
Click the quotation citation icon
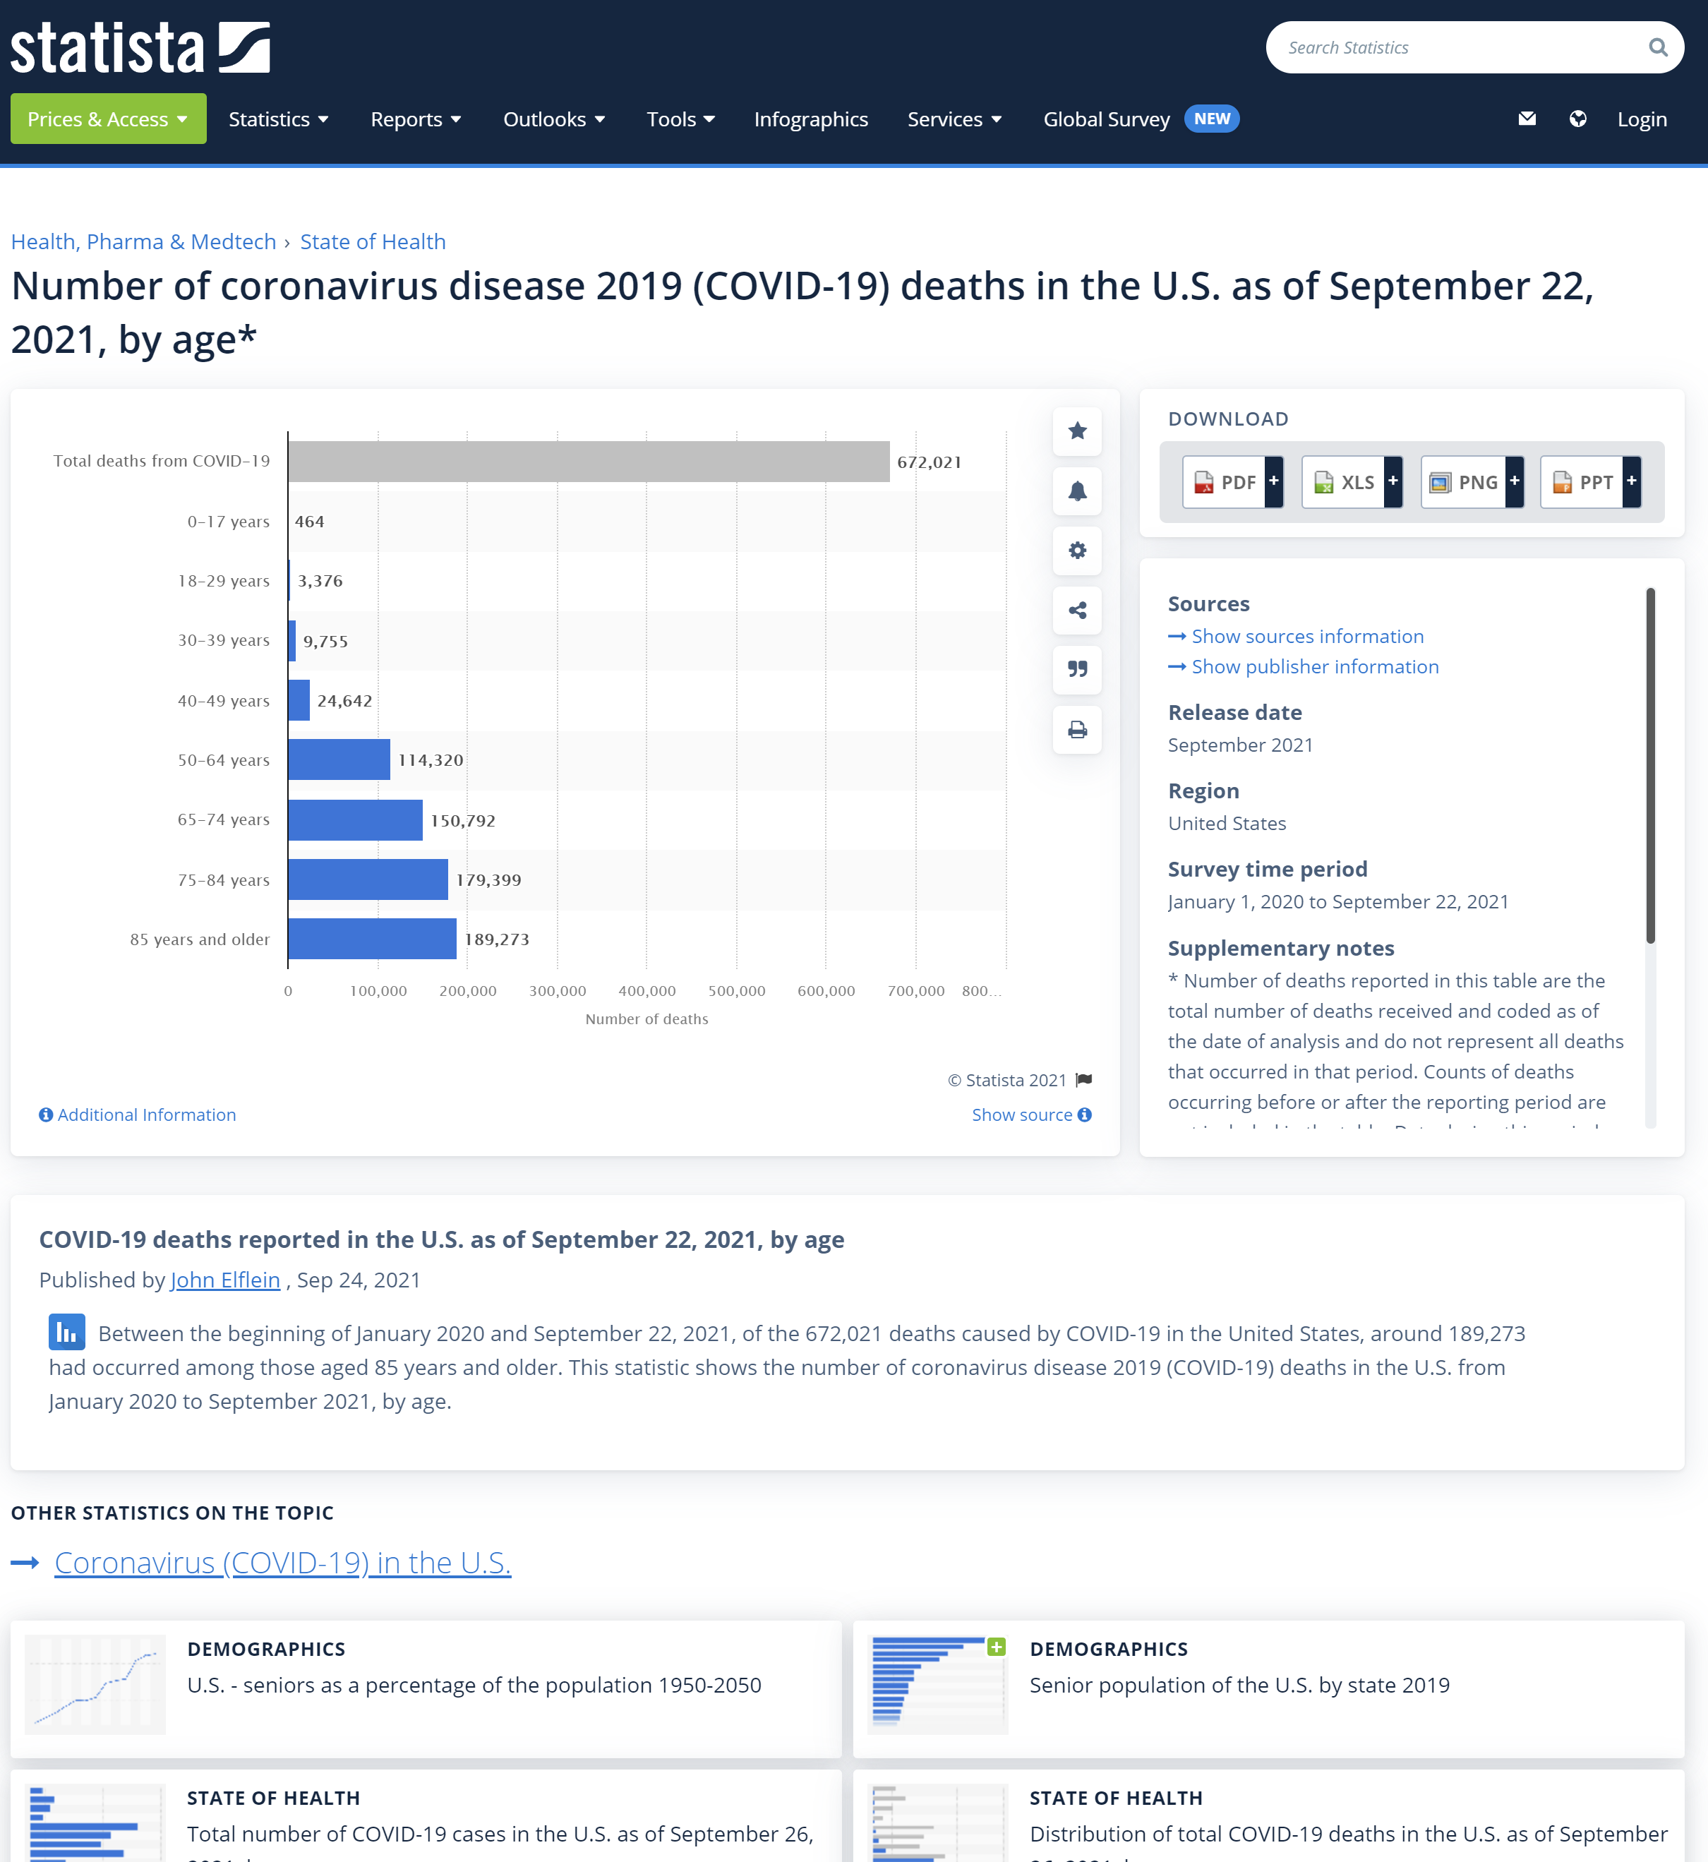(x=1077, y=669)
